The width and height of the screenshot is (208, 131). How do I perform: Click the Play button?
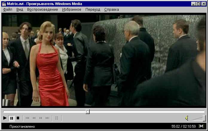(5, 118)
